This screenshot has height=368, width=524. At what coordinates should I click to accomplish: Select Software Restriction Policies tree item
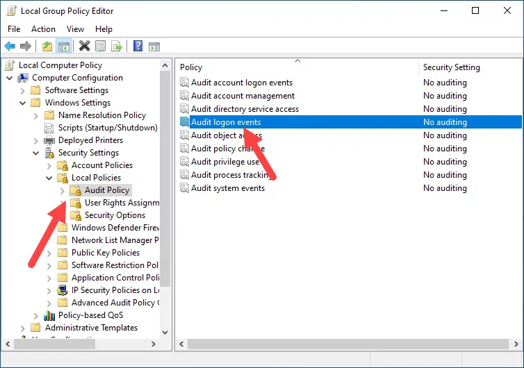(115, 265)
